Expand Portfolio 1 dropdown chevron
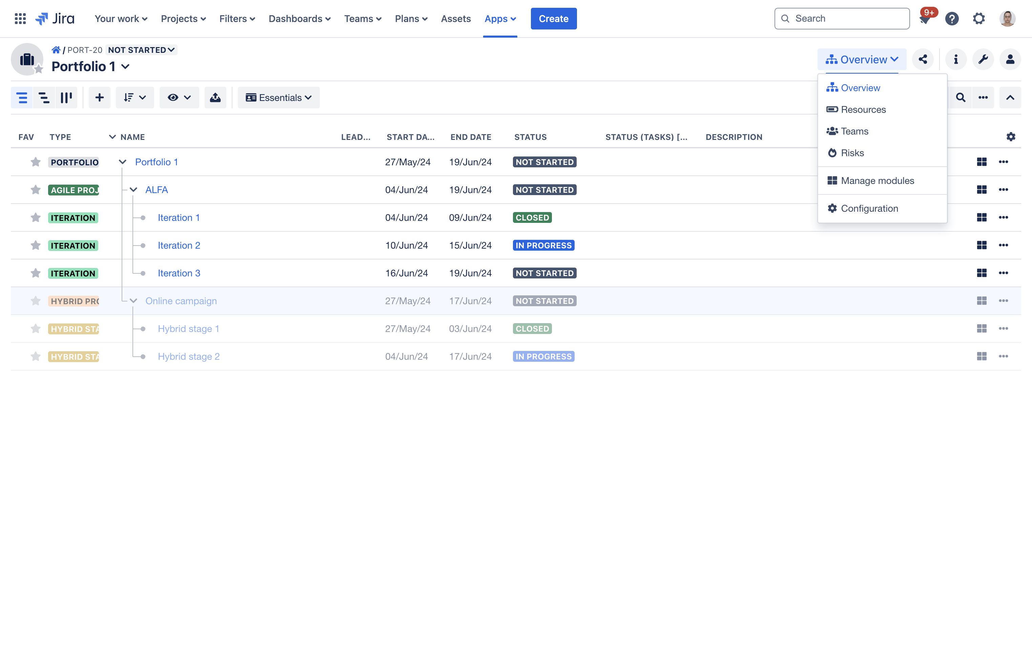The height and width of the screenshot is (649, 1032). pyautogui.click(x=126, y=66)
